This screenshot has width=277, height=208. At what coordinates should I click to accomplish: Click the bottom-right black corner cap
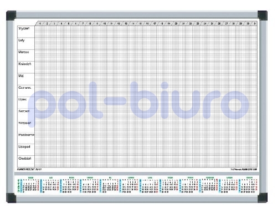263,197
